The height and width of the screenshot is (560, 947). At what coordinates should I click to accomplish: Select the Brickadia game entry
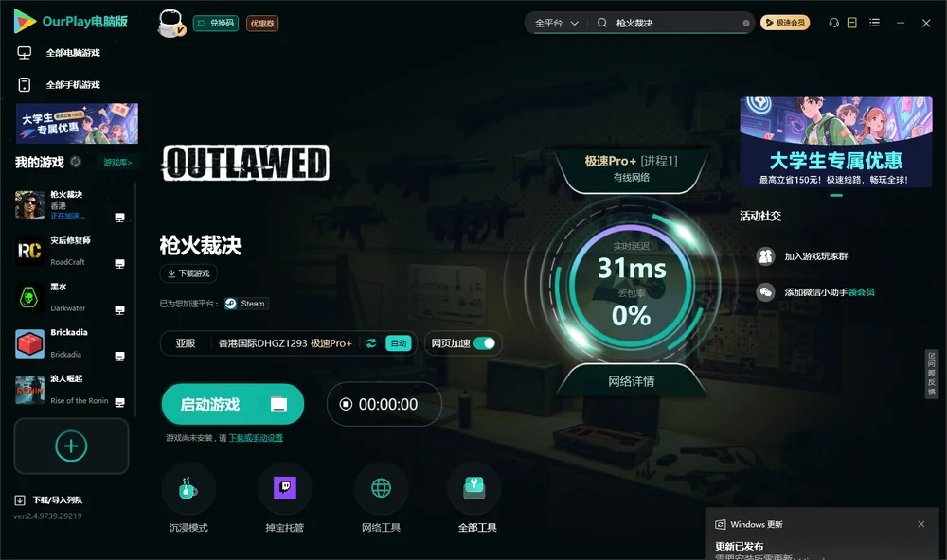(71, 343)
